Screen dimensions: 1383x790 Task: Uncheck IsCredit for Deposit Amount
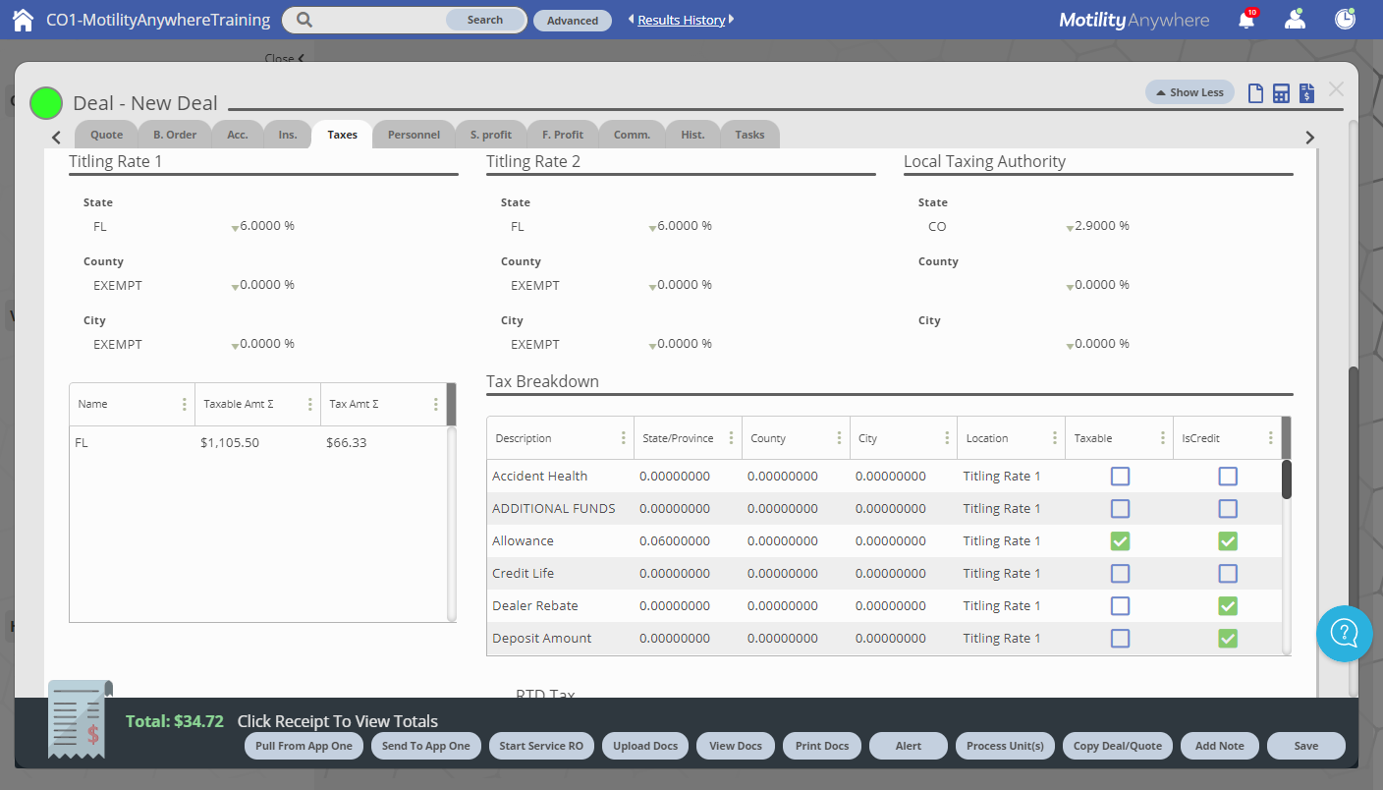tap(1228, 639)
